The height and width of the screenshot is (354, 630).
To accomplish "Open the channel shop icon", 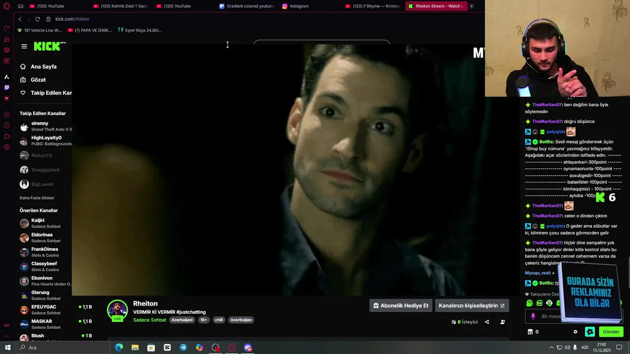I will click(530, 332).
